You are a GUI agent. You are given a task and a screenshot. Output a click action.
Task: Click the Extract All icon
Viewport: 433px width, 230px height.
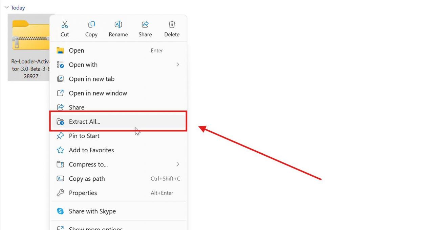(x=60, y=122)
